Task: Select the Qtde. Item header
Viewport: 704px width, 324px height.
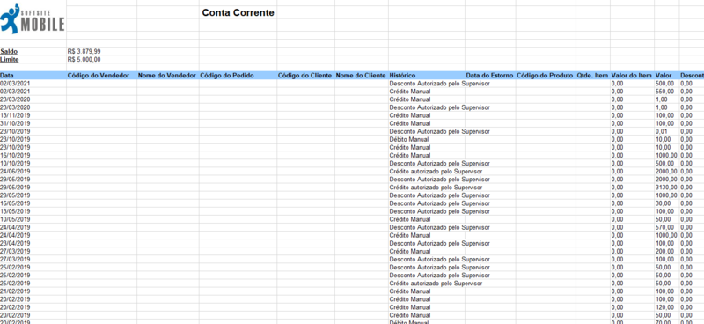Action: (x=592, y=76)
